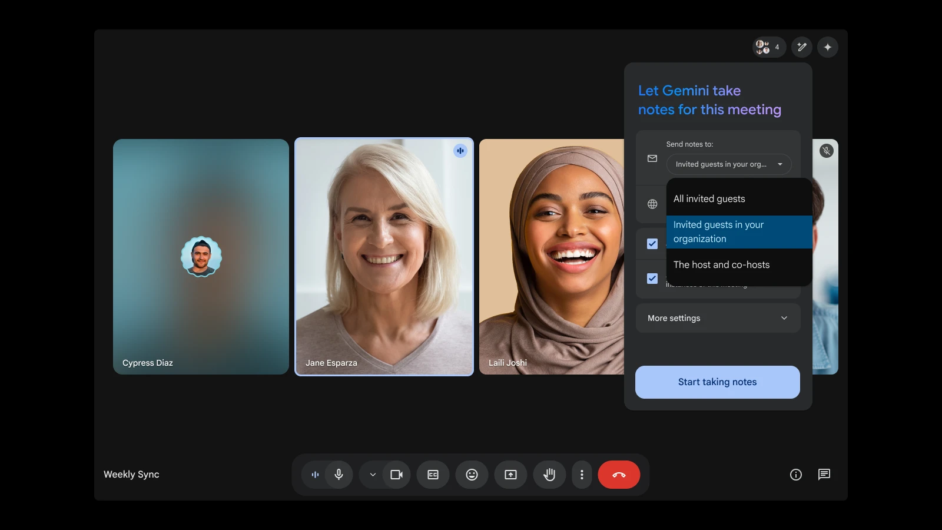Raise hand using the hand icon
The height and width of the screenshot is (530, 942).
coord(549,475)
